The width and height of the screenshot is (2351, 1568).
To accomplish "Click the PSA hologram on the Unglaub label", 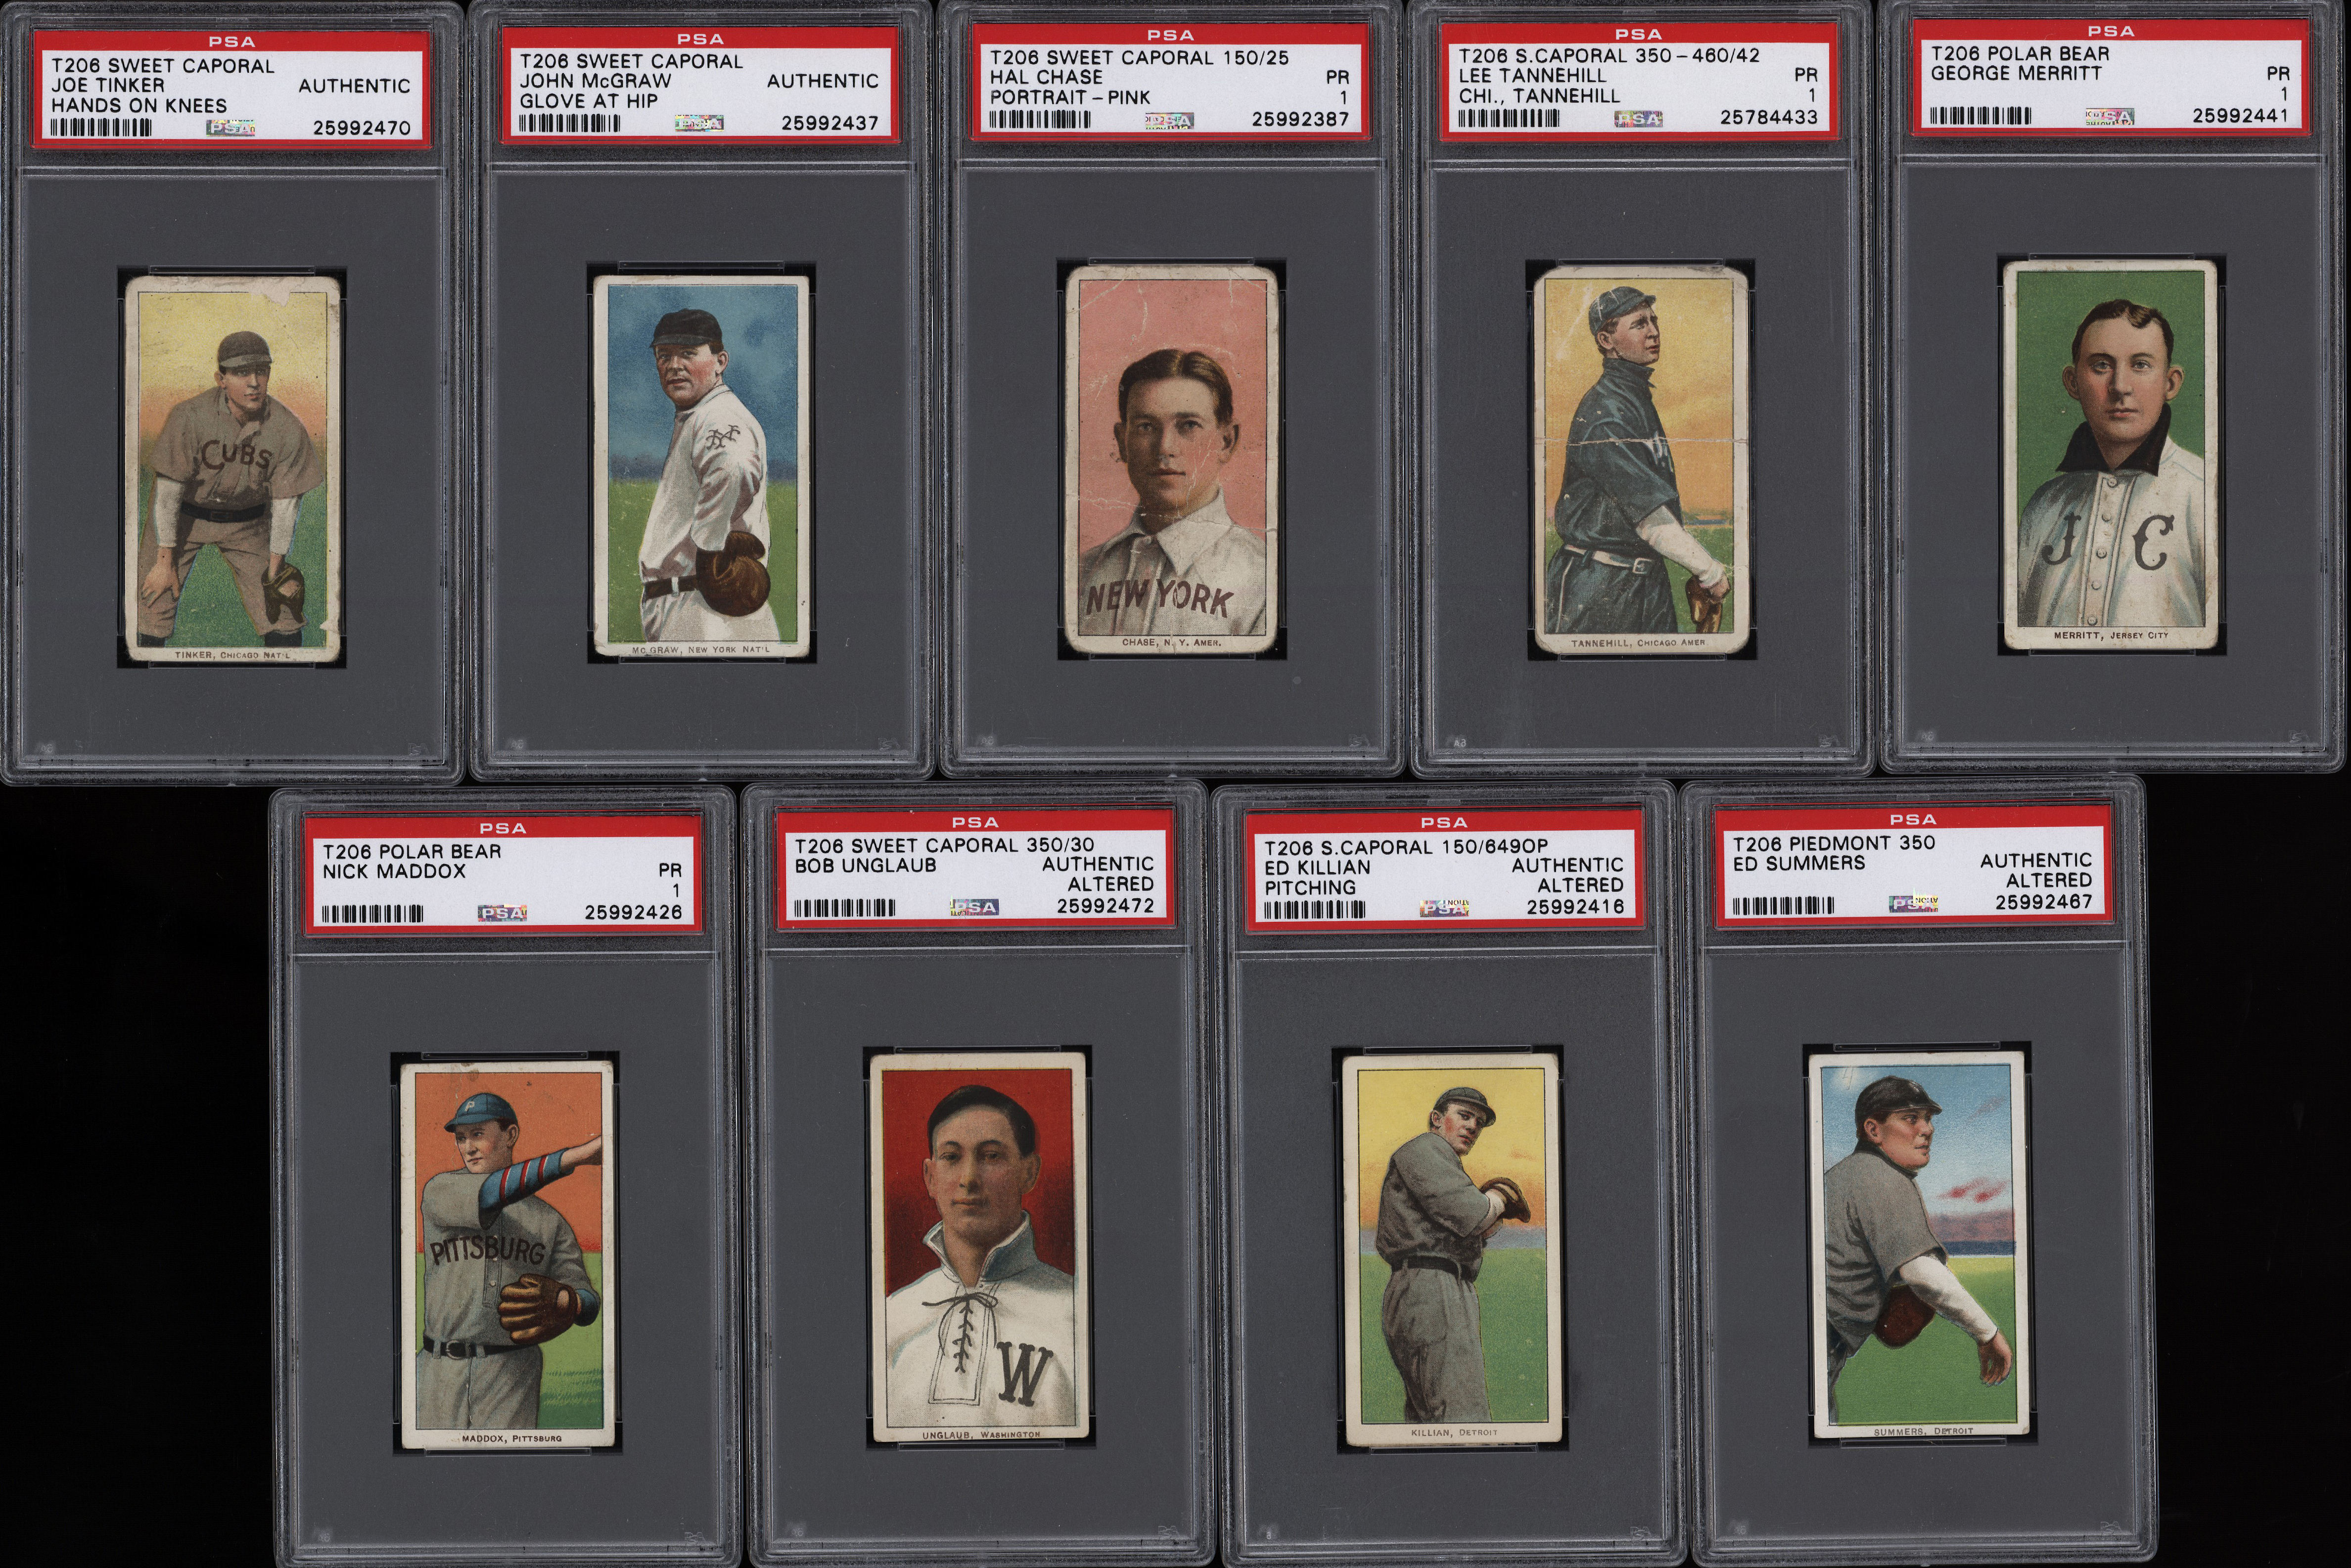I will [x=974, y=907].
